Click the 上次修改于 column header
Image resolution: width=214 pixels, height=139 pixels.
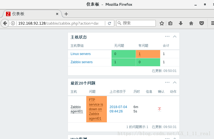pos(118,92)
